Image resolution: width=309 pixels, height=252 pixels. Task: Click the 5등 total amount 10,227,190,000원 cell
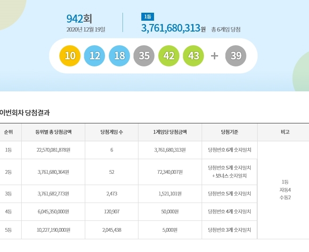pyautogui.click(x=53, y=230)
